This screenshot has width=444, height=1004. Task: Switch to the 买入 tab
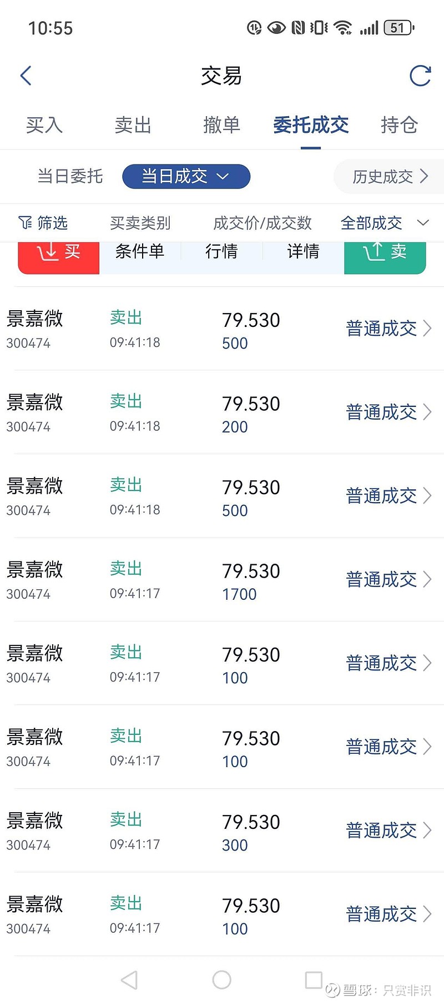44,125
